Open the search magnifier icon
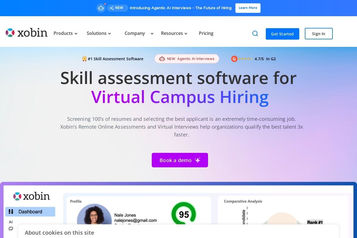Viewport: 357px width, 238px height. [x=255, y=33]
